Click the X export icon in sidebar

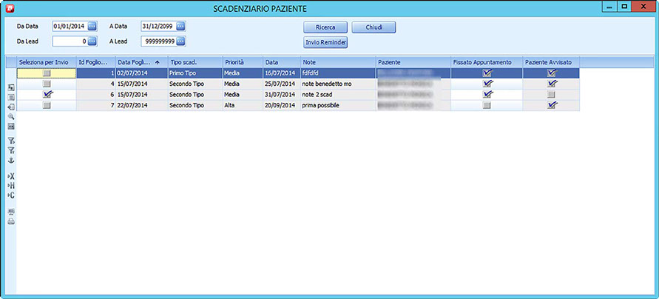point(11,176)
